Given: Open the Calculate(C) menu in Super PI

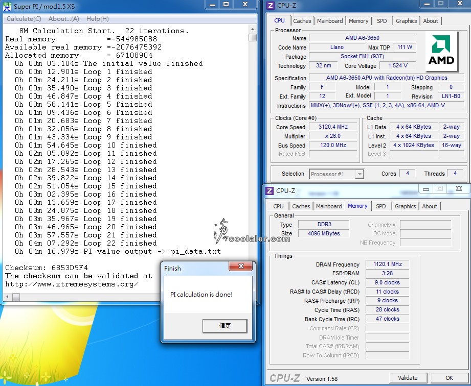Looking at the screenshot, I should (x=24, y=19).
